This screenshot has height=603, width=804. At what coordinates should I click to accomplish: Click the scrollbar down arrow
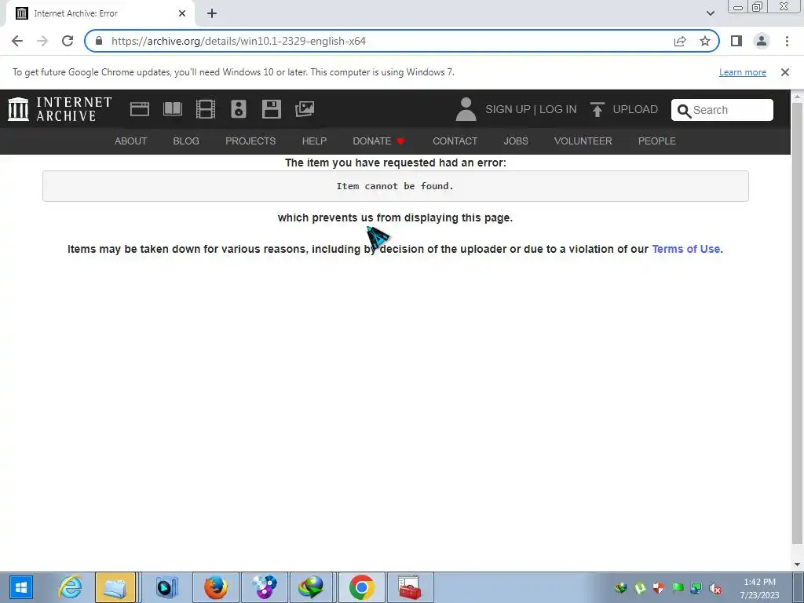pos(797,565)
